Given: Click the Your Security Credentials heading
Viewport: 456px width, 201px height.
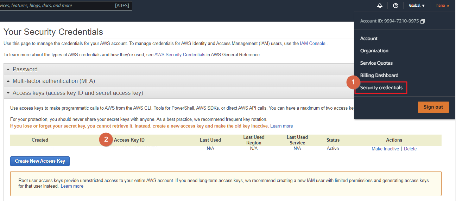Looking at the screenshot, I should (53, 32).
